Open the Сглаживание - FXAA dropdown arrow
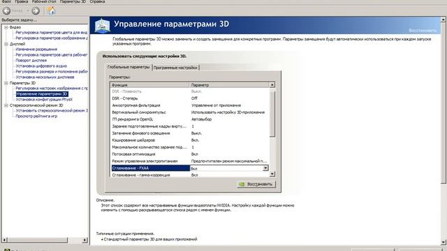 click(265, 168)
